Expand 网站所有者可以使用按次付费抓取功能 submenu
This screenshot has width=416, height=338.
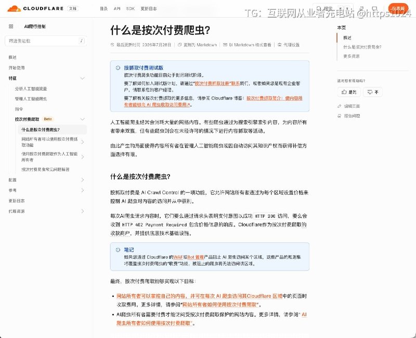[83, 142]
